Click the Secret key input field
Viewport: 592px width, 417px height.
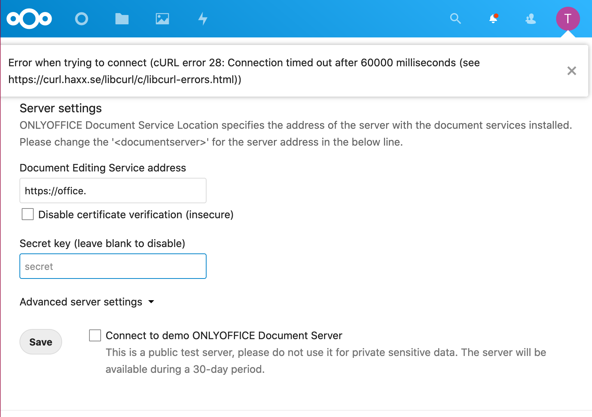click(x=113, y=266)
